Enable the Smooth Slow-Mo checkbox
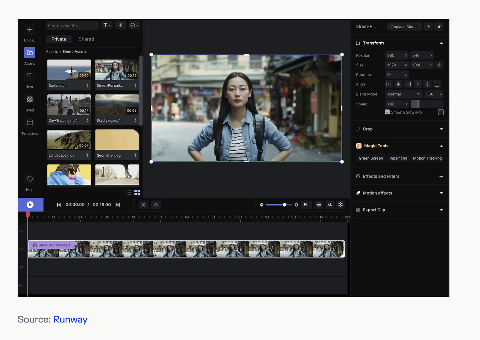 click(x=441, y=112)
